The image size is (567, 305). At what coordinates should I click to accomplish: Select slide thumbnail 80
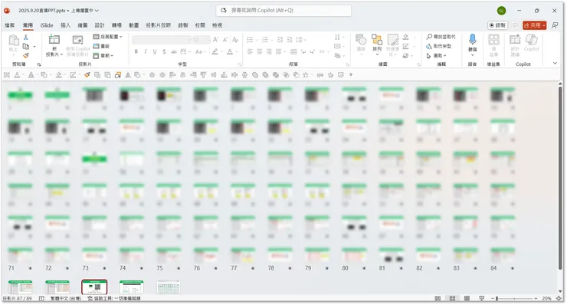click(x=354, y=255)
